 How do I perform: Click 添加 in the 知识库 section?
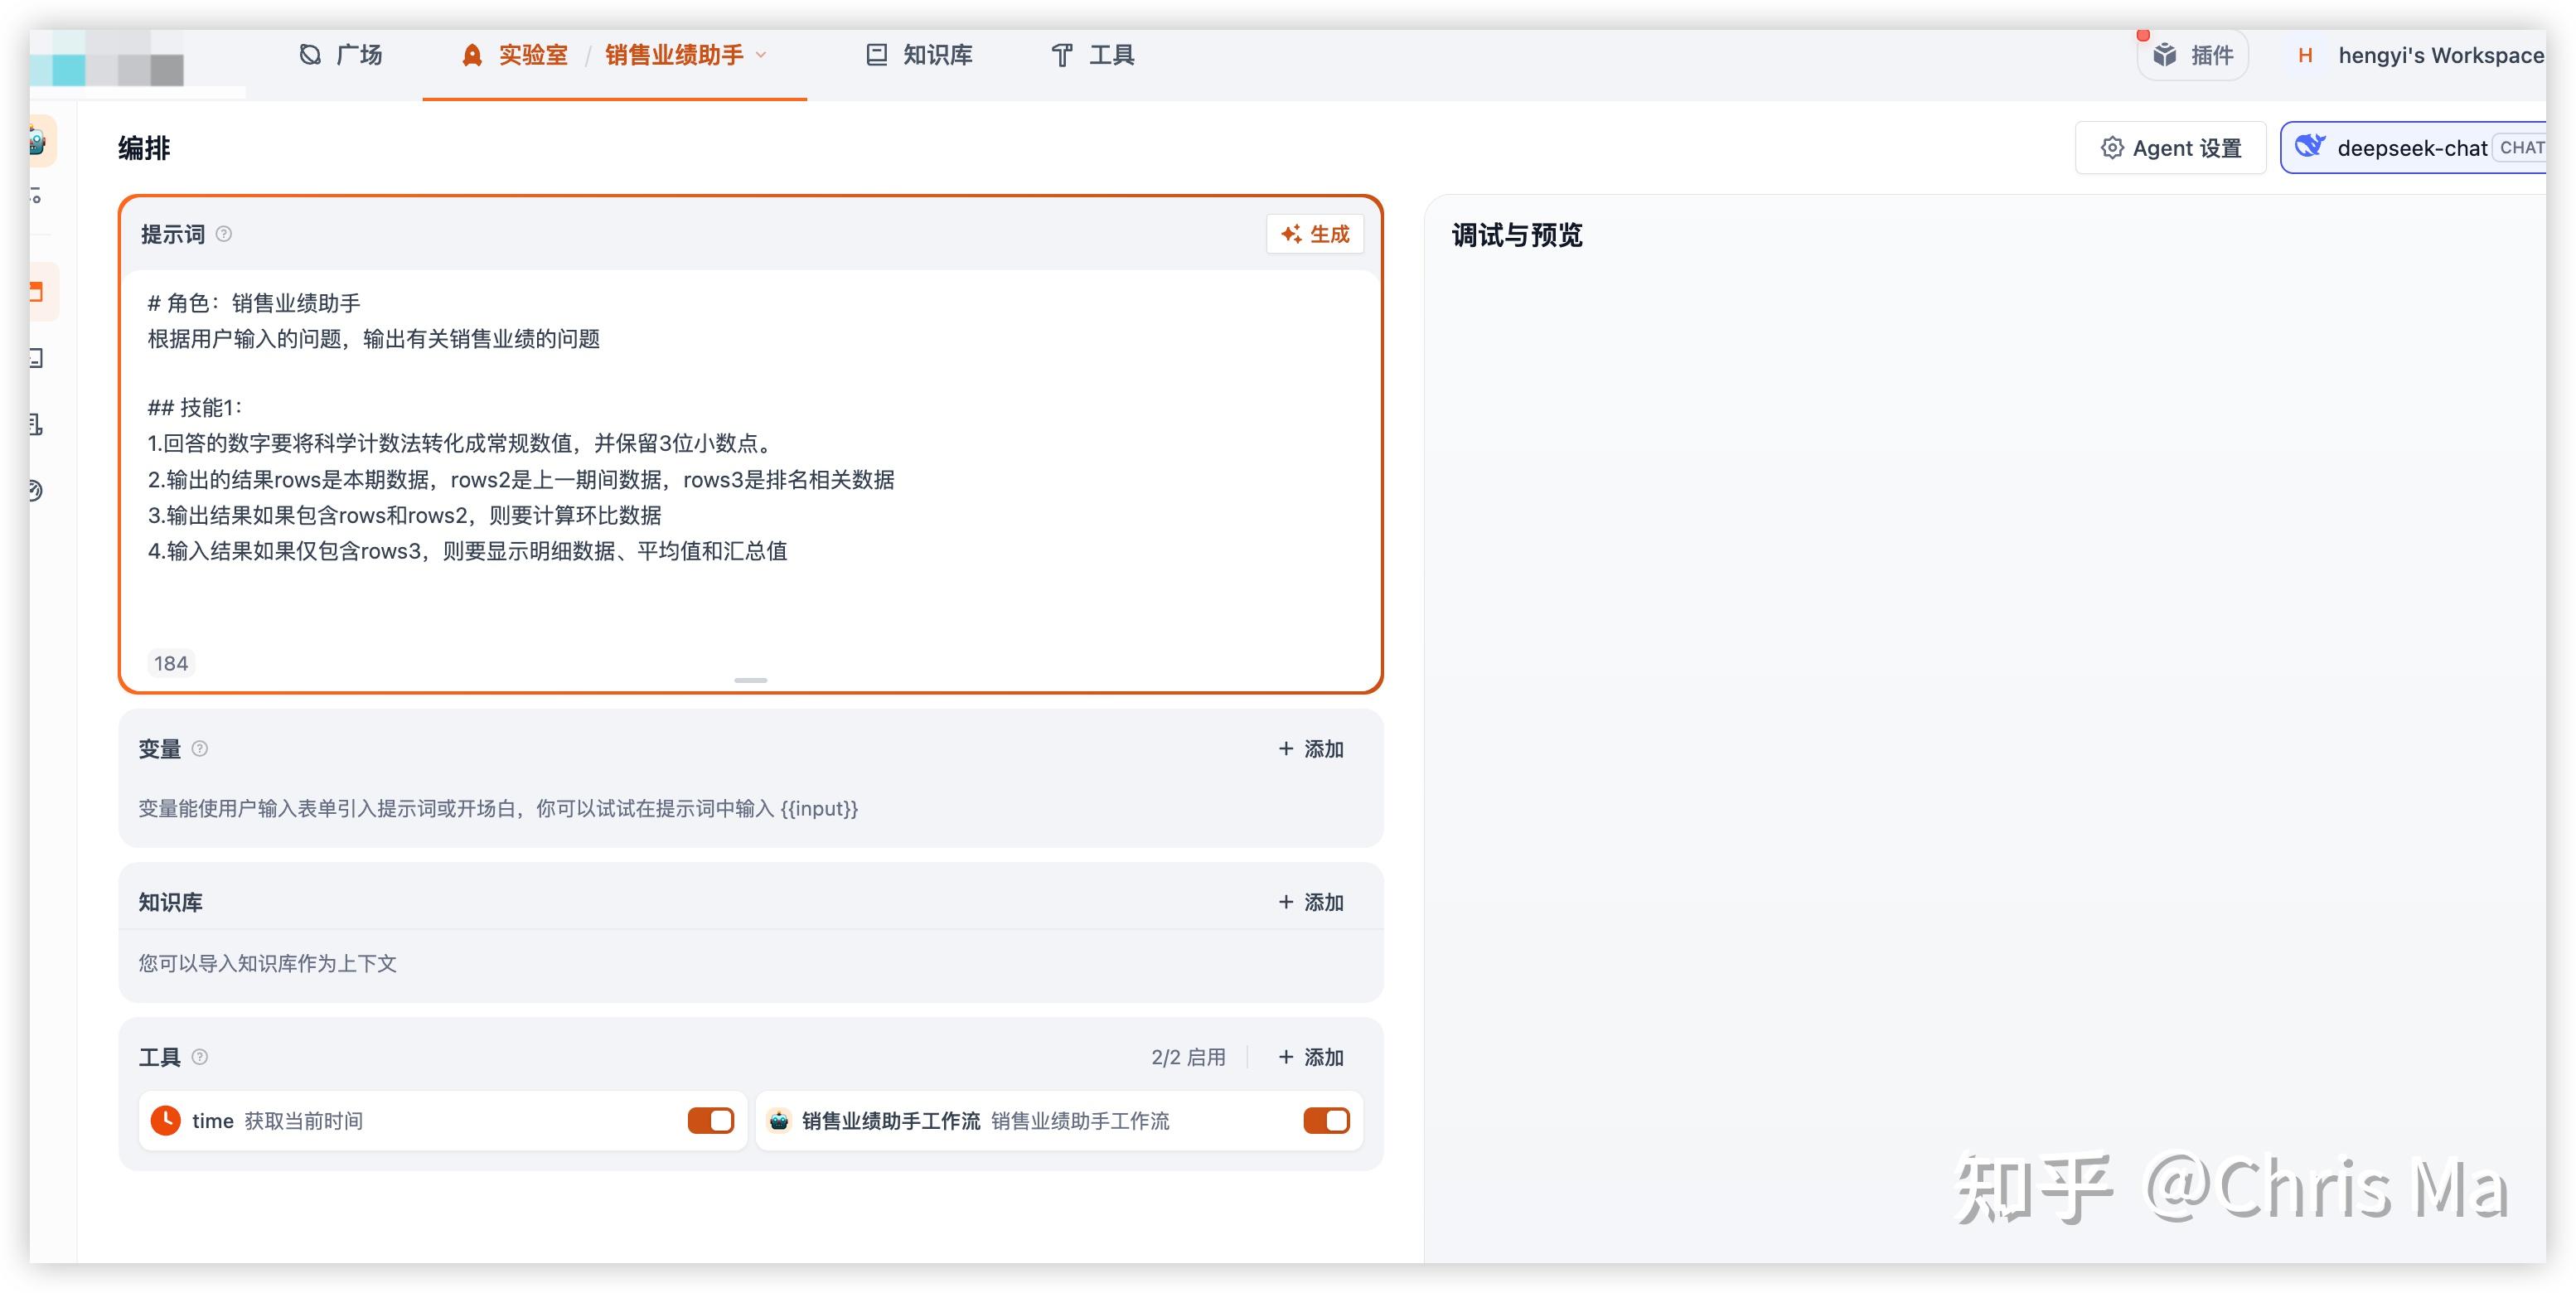click(1311, 902)
